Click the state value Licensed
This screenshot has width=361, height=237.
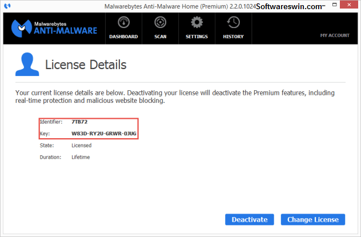pyautogui.click(x=82, y=146)
